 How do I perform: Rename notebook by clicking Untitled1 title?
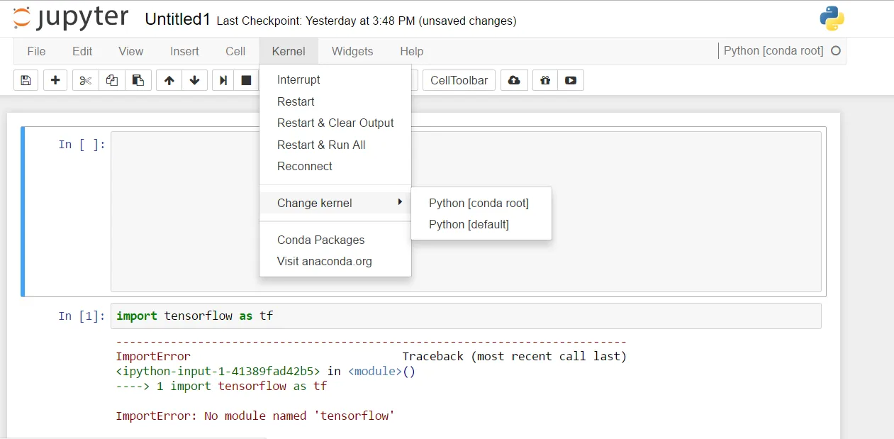point(178,19)
